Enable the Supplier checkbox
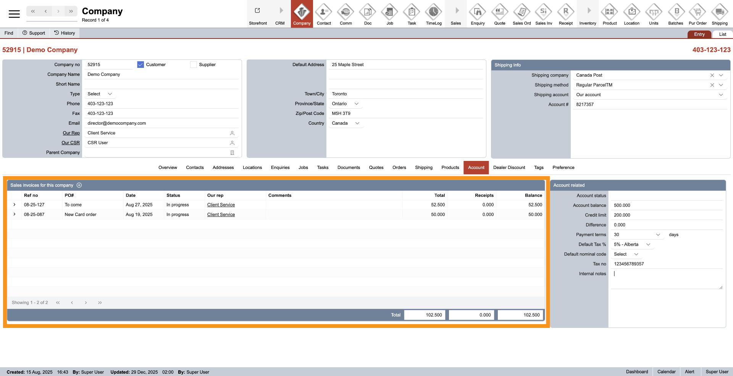The height and width of the screenshot is (376, 733). pyautogui.click(x=194, y=65)
